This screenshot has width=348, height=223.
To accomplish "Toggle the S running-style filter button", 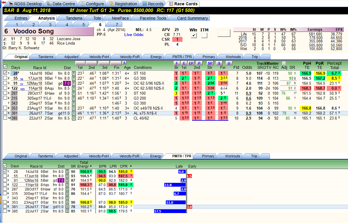I will point(219,63).
